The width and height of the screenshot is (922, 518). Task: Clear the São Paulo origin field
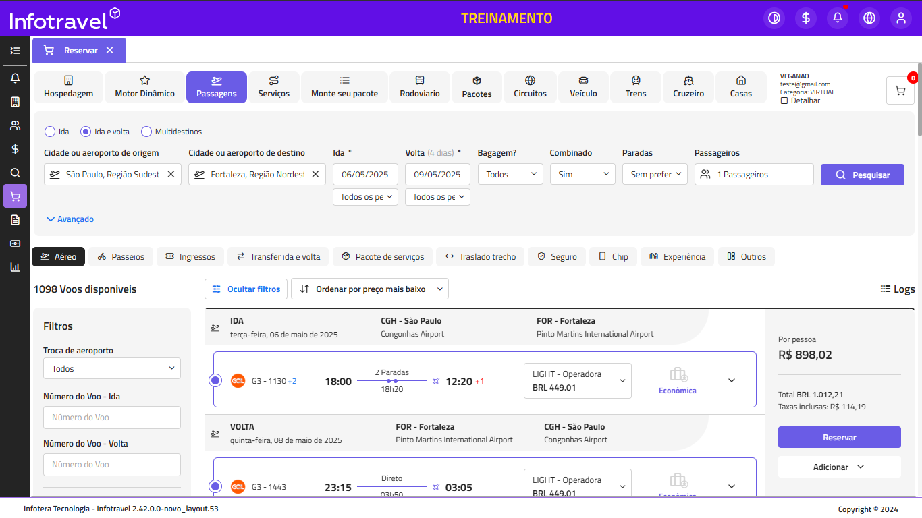click(171, 174)
